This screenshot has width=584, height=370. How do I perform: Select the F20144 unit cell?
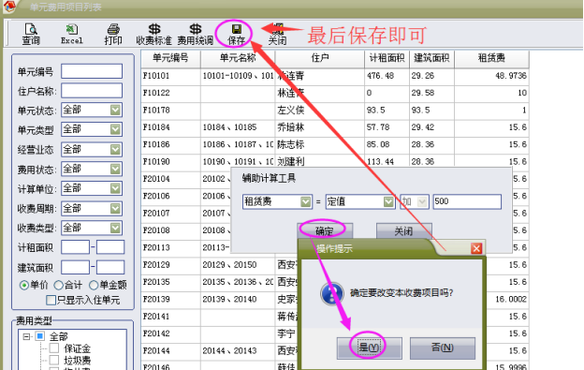pos(170,350)
